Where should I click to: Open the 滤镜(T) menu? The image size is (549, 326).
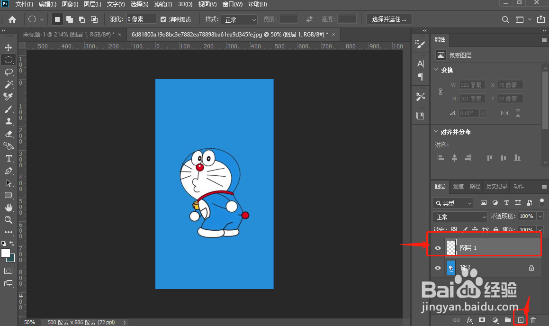(x=163, y=4)
